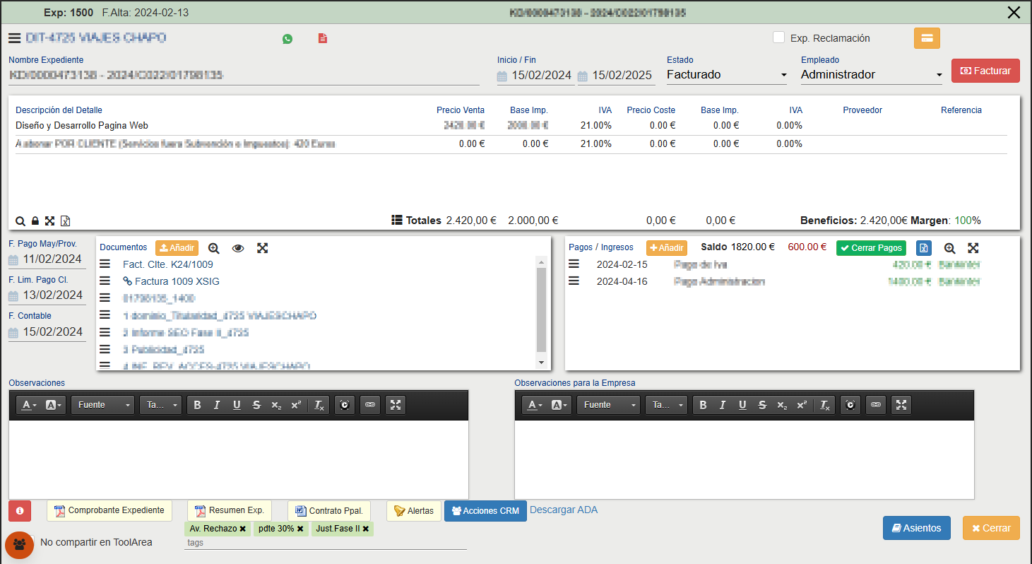Toggle bold in Observaciones editor

click(x=197, y=405)
